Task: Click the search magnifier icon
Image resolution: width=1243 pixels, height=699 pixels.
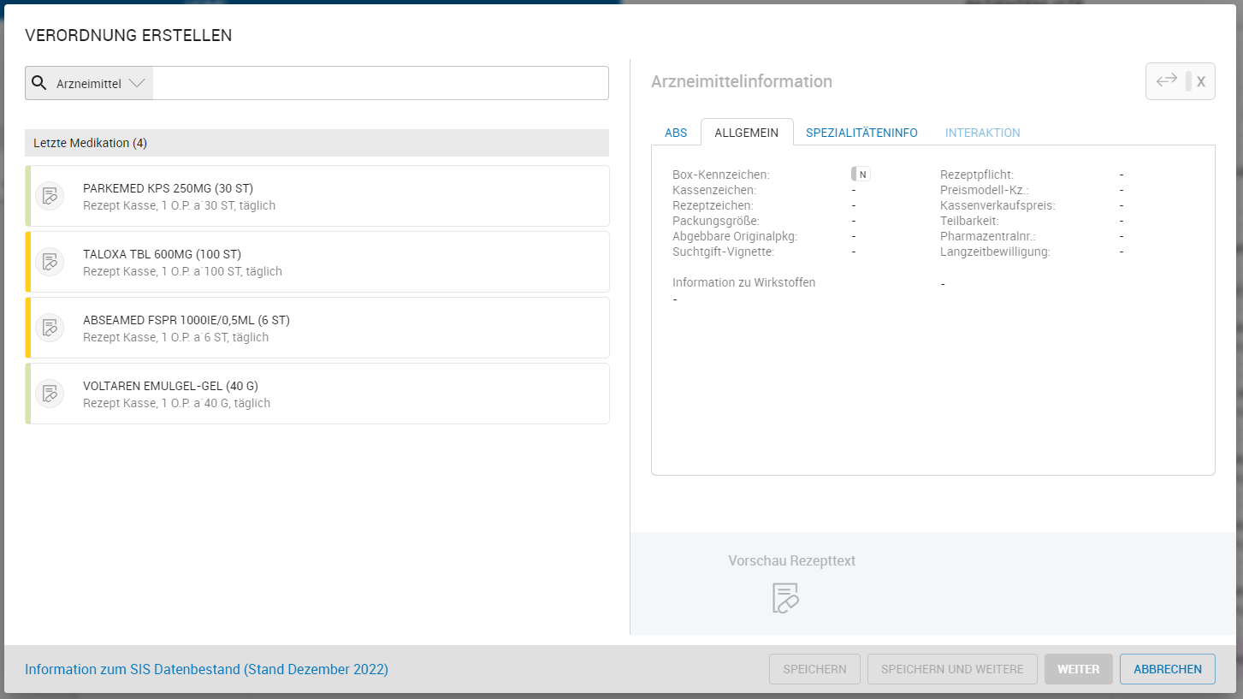Action: point(38,83)
